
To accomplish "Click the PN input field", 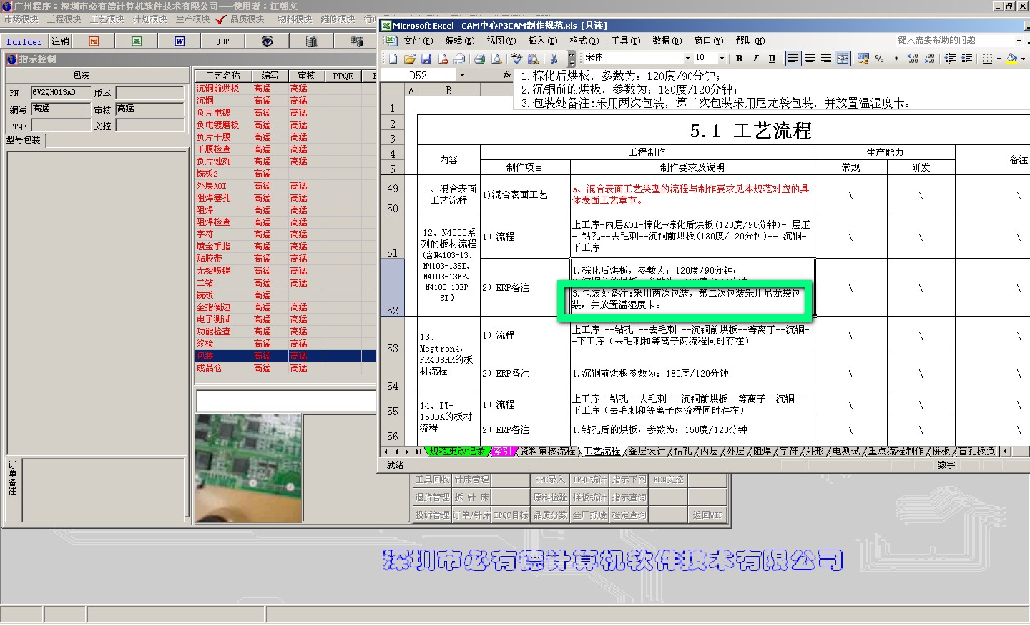I will 61,93.
